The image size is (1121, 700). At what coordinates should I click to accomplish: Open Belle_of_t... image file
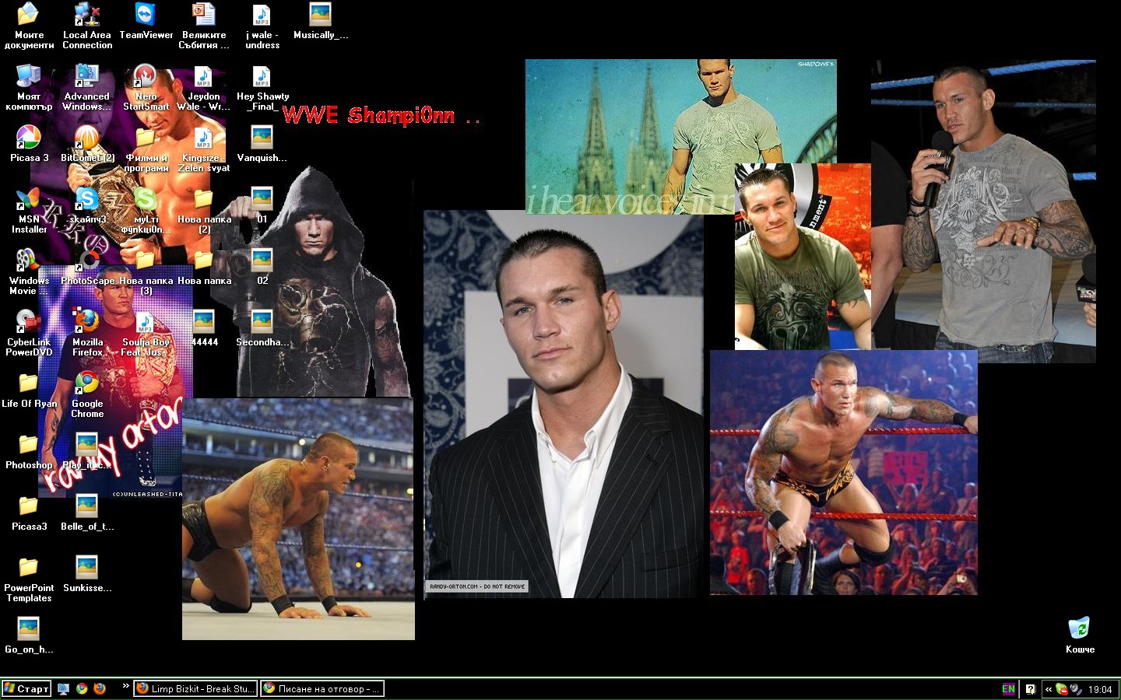click(x=87, y=513)
